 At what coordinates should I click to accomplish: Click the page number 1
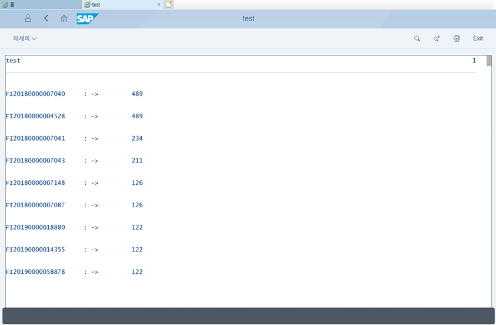click(x=474, y=61)
